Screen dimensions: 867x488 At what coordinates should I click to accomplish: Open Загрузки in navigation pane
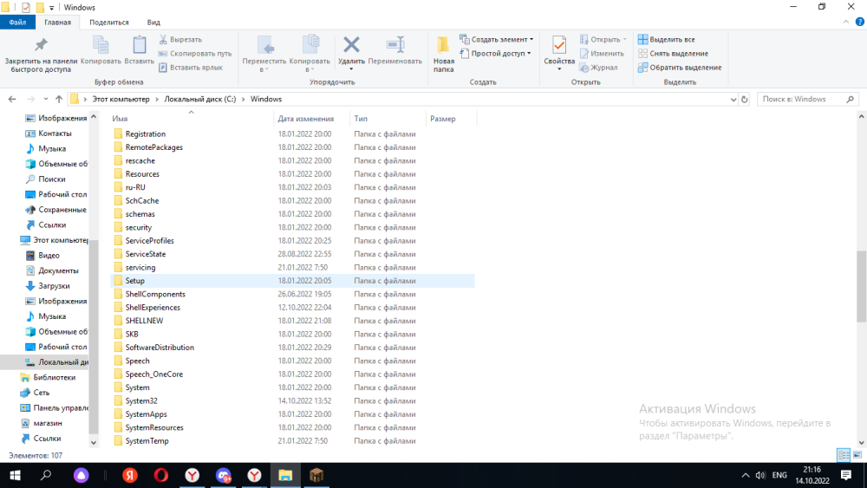(x=54, y=286)
